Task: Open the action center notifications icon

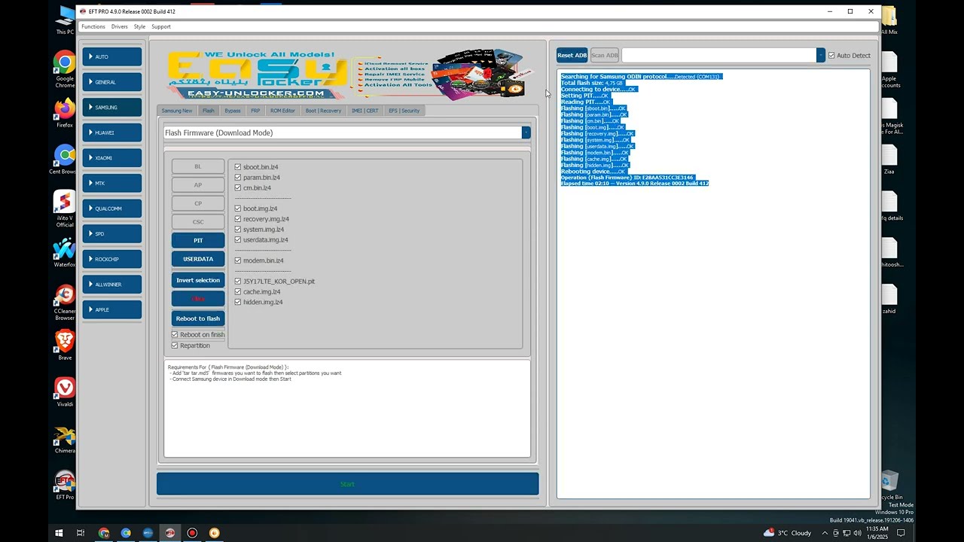Action: (900, 533)
